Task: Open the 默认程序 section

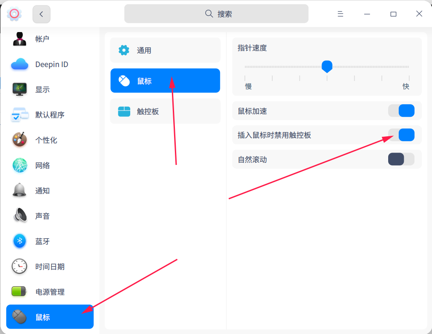Action: pyautogui.click(x=50, y=115)
